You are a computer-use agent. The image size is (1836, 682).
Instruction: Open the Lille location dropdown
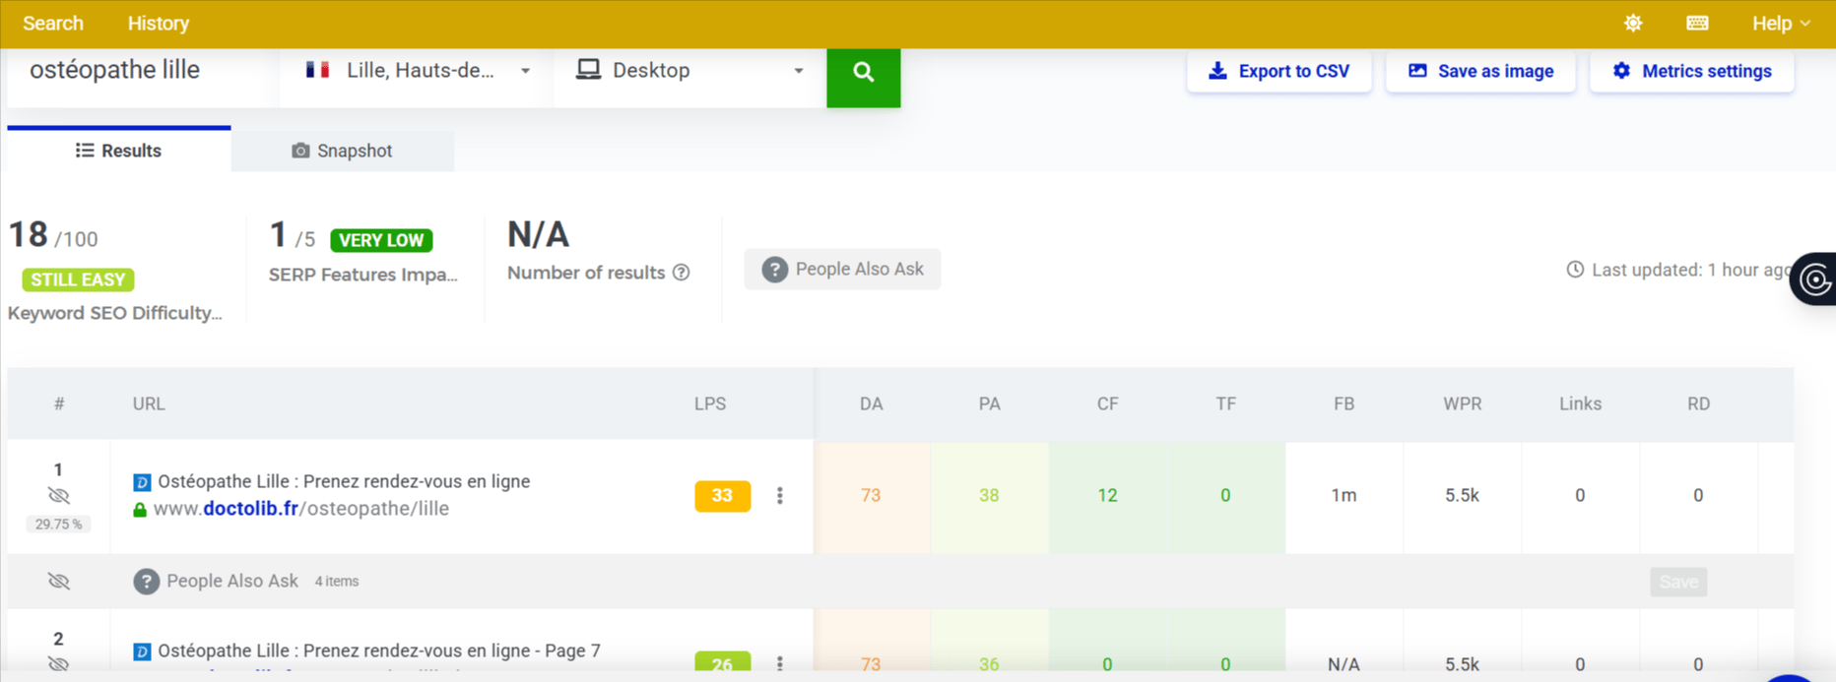[418, 71]
